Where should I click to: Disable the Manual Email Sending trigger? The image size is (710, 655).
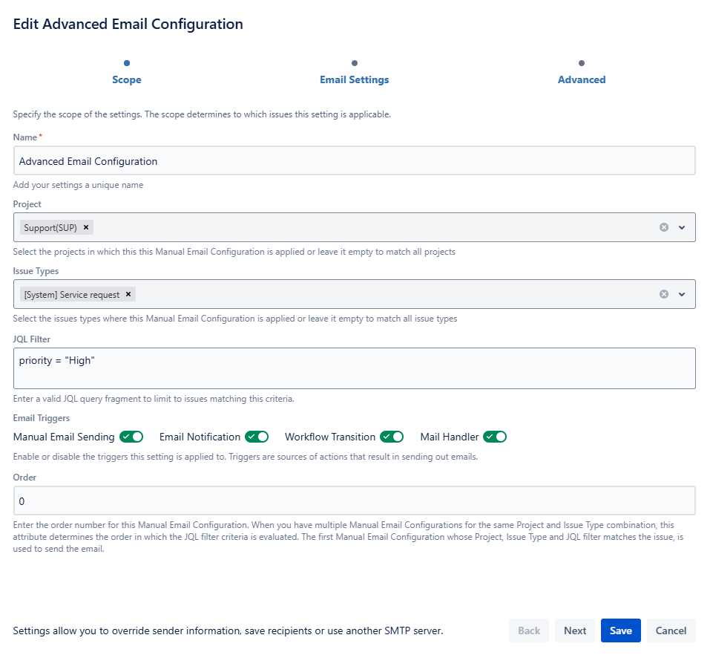point(131,437)
